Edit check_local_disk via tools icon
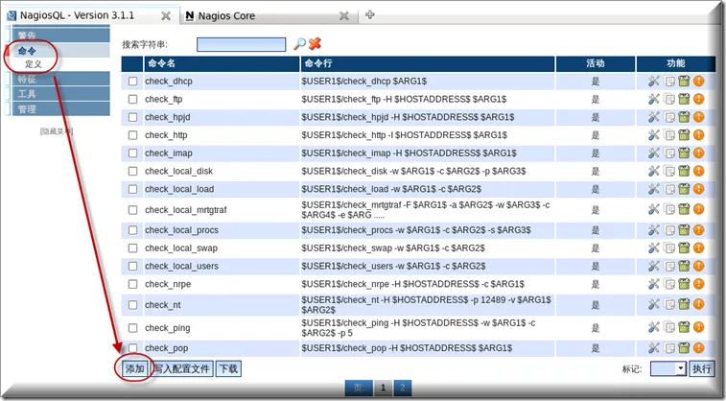The image size is (726, 401). pyautogui.click(x=653, y=172)
